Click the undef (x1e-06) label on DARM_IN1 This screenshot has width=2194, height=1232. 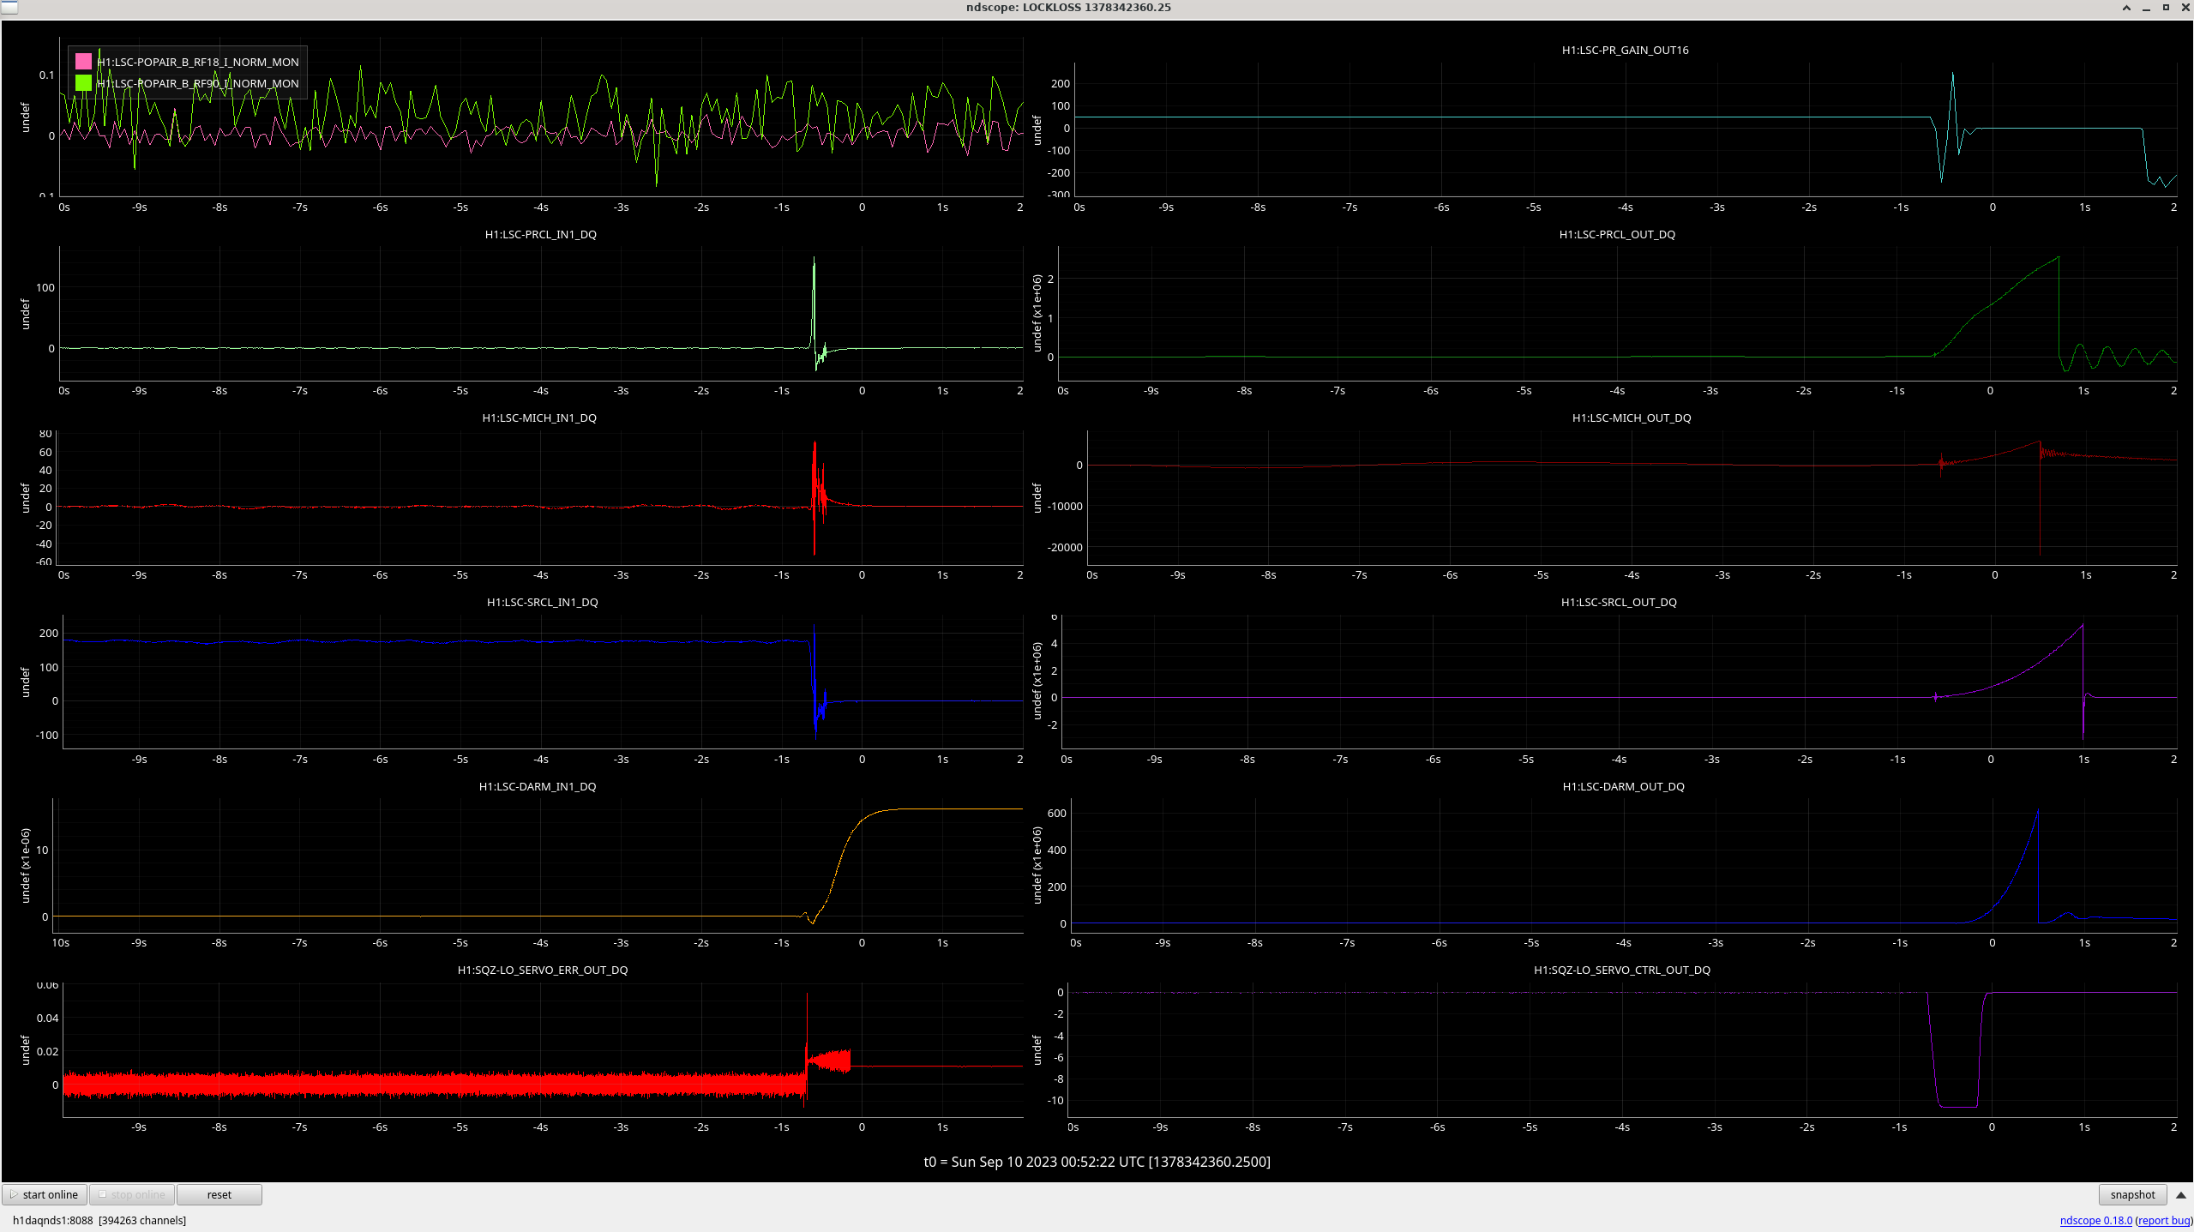25,865
